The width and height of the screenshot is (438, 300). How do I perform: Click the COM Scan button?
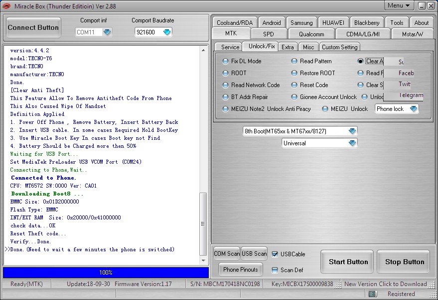pos(227,254)
